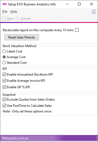Select Average Cost radio button

click(4, 57)
